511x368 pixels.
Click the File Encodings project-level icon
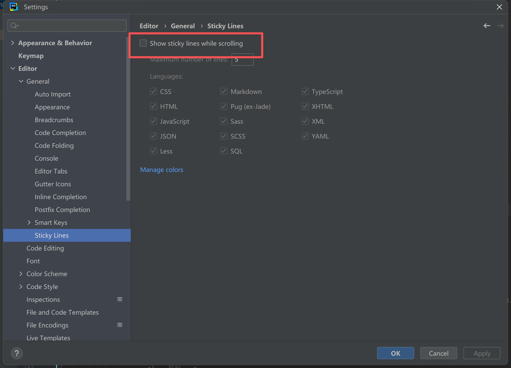coord(120,325)
